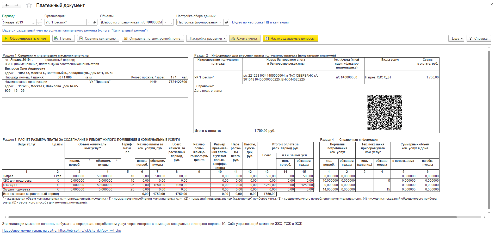Open objects selection ellipsis button

click(x=171, y=22)
